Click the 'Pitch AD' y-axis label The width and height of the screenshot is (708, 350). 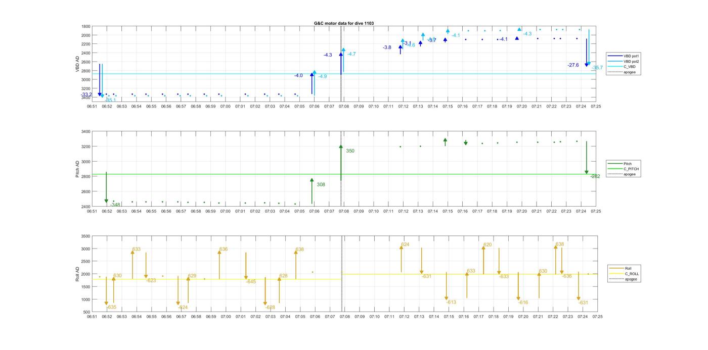pyautogui.click(x=77, y=169)
